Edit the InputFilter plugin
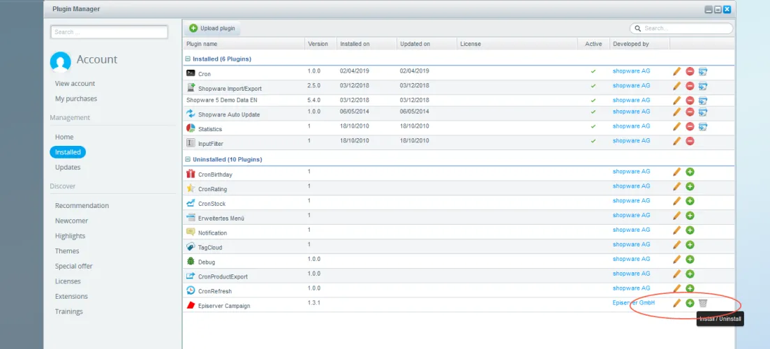770x349 pixels. coord(676,141)
